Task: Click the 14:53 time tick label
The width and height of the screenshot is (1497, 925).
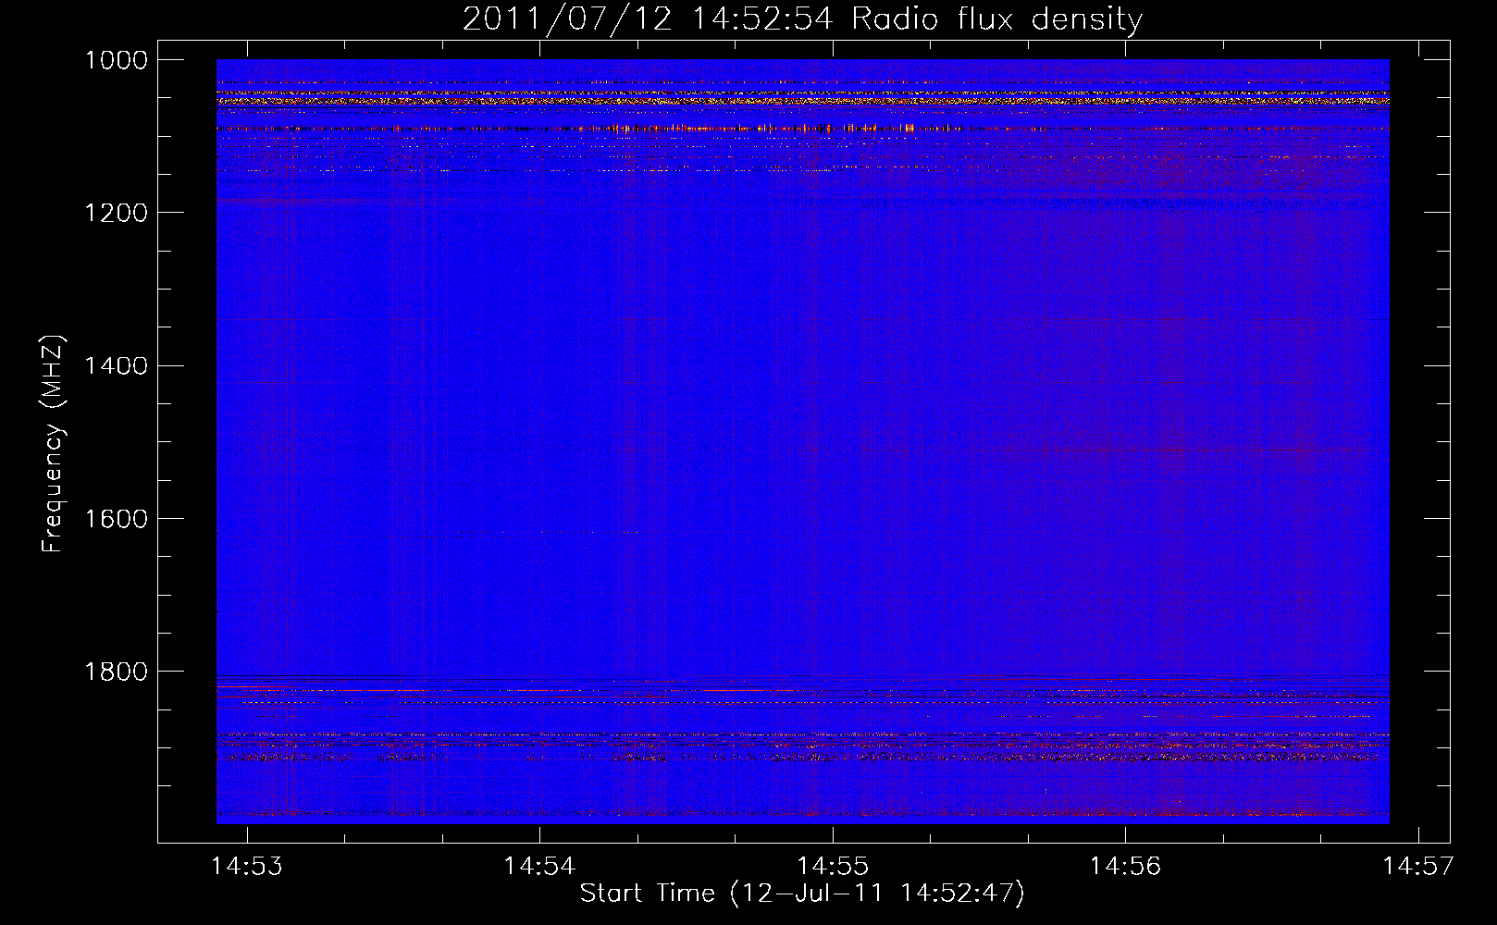Action: [x=247, y=866]
